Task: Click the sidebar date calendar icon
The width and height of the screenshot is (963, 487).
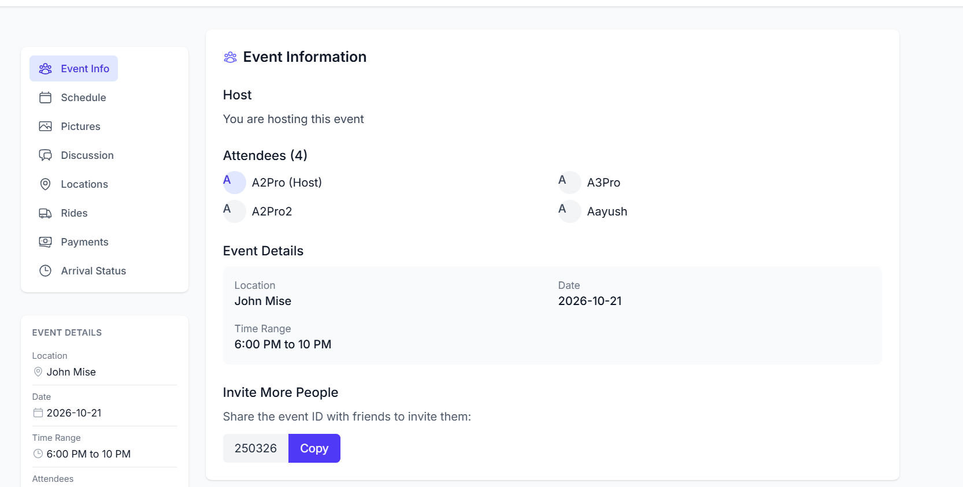Action: pos(38,413)
